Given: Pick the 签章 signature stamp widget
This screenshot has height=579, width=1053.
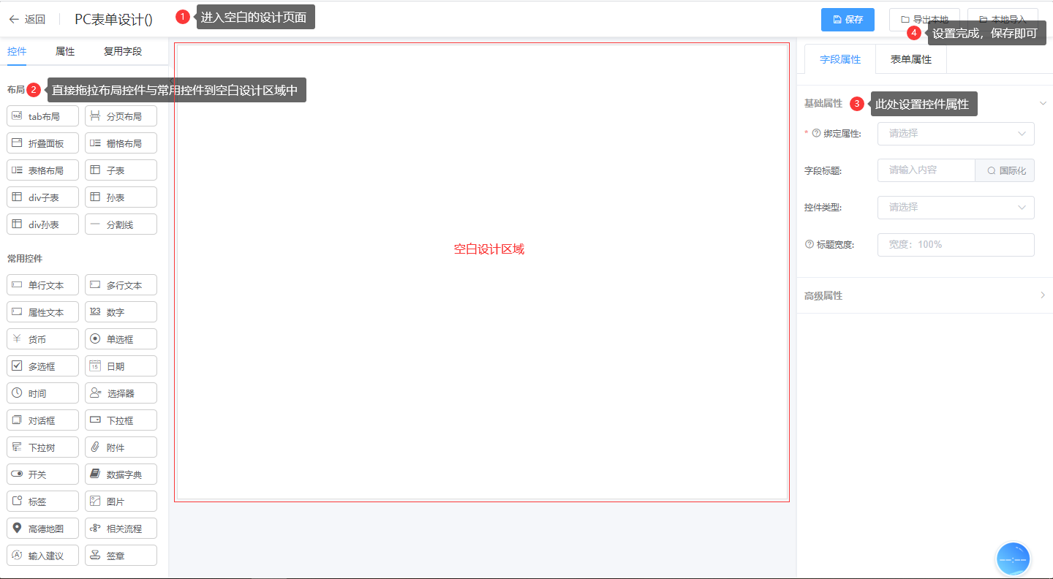Looking at the screenshot, I should 121,556.
